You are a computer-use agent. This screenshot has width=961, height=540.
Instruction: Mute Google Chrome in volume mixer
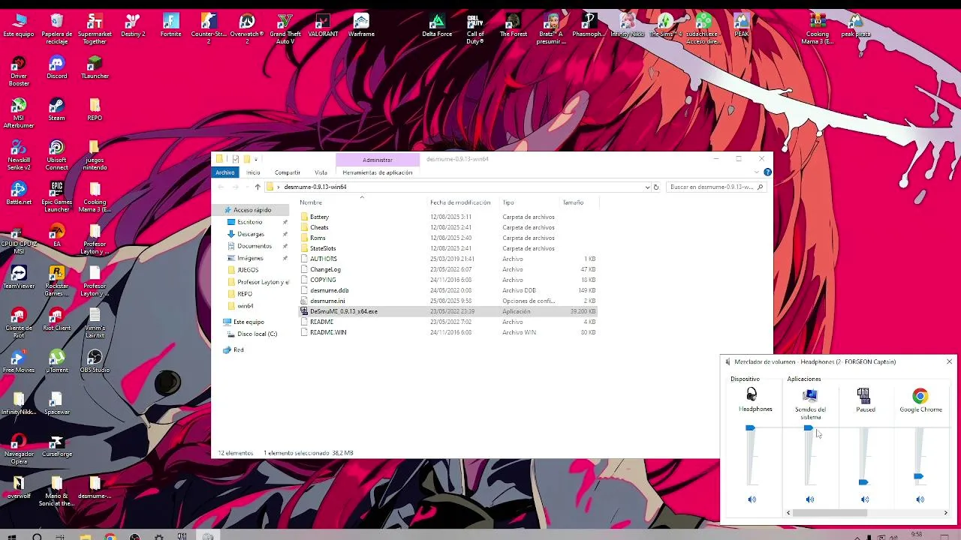point(920,499)
